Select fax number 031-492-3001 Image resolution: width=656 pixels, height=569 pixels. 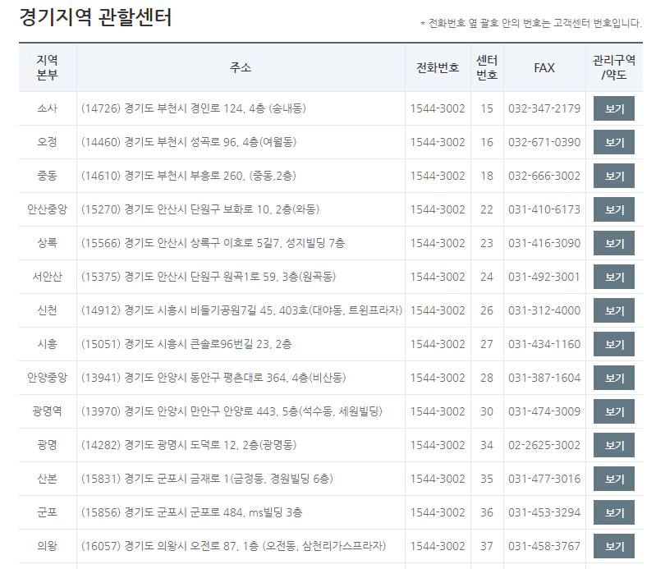point(544,277)
